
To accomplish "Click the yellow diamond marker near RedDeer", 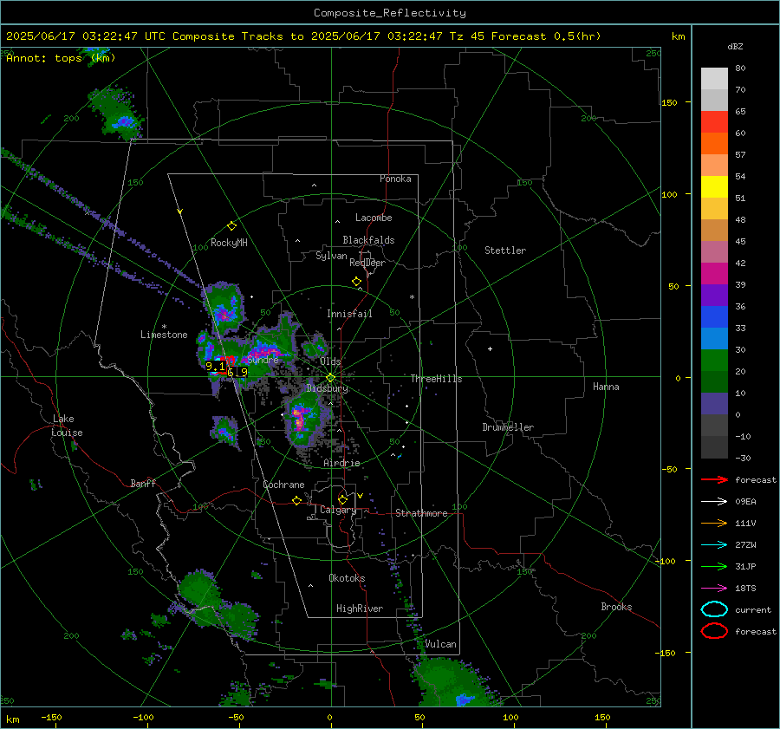I will click(x=356, y=282).
